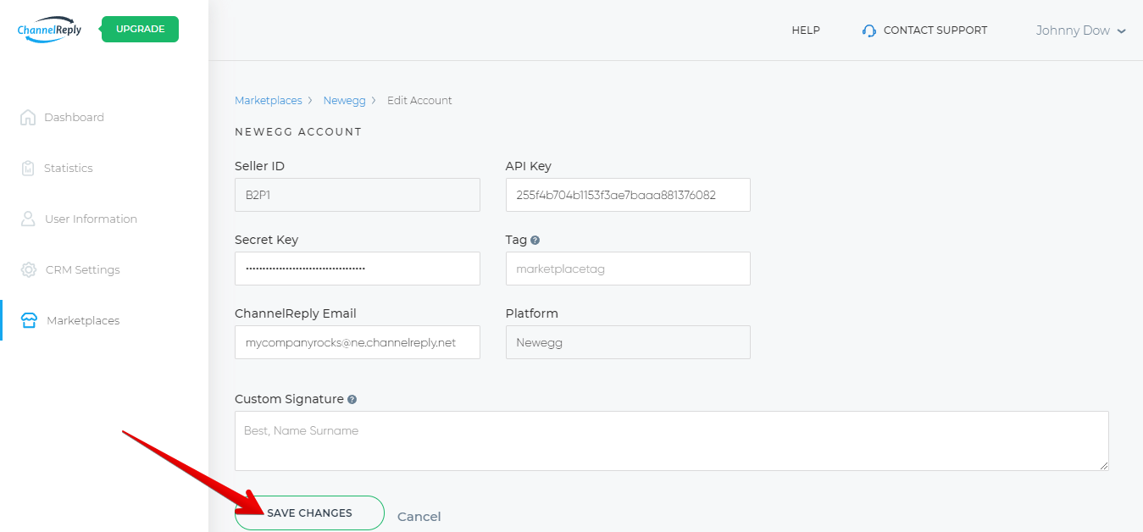Go to Newegg breadcrumb link
This screenshot has width=1143, height=532.
[344, 100]
